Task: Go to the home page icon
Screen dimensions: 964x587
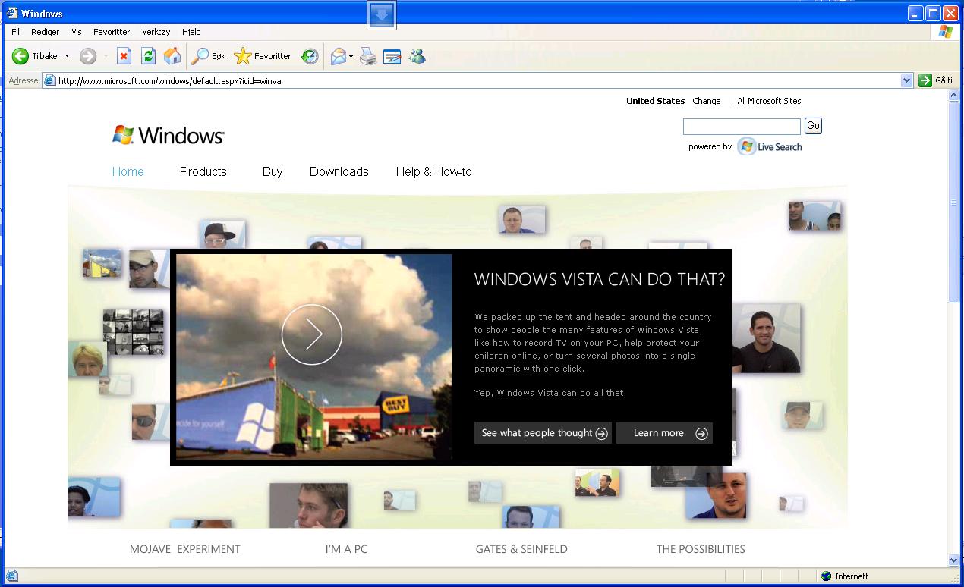Action: pos(172,56)
